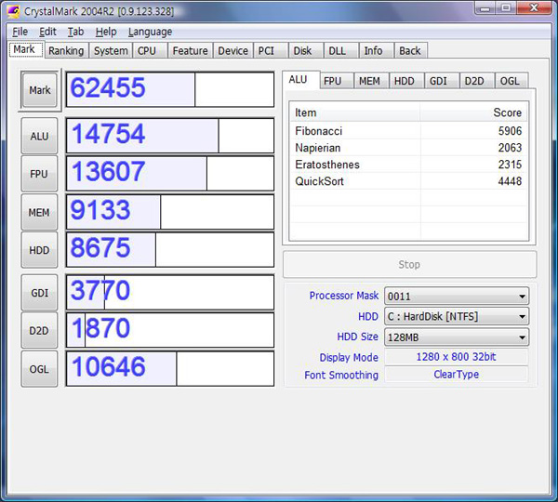Open the Language menu

pyautogui.click(x=150, y=32)
